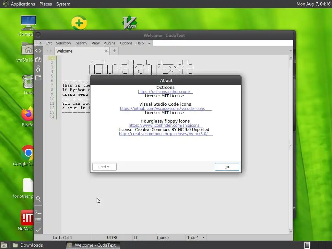332x249 pixels.
Task: Click the Firefox desktop icon
Action: pyautogui.click(x=28, y=114)
